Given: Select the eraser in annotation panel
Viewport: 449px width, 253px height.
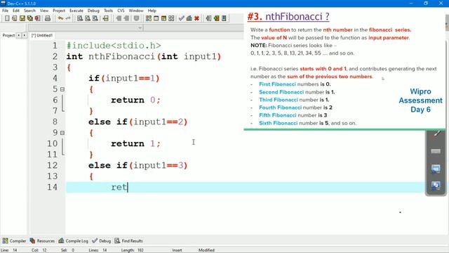Looking at the screenshot, I should pyautogui.click(x=436, y=151).
